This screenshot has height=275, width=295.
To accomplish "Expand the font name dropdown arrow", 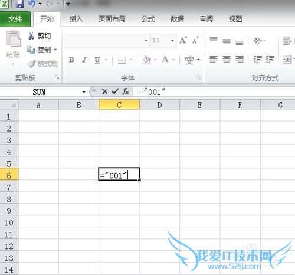I will click(x=146, y=41).
